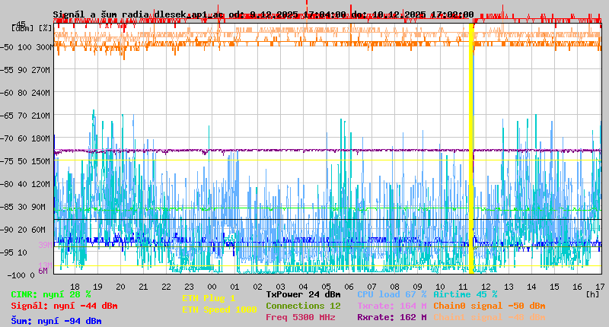Click the purple '6M' rate label
The width and height of the screenshot is (609, 327).
(x=43, y=271)
